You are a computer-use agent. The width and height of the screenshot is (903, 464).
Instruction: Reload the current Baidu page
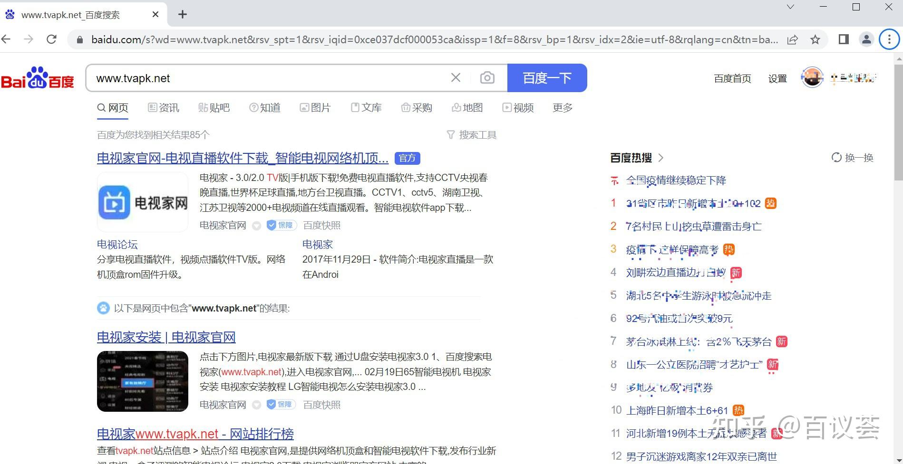51,39
